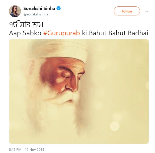
Task: Click the blue verified badge
Action: coord(59,8)
